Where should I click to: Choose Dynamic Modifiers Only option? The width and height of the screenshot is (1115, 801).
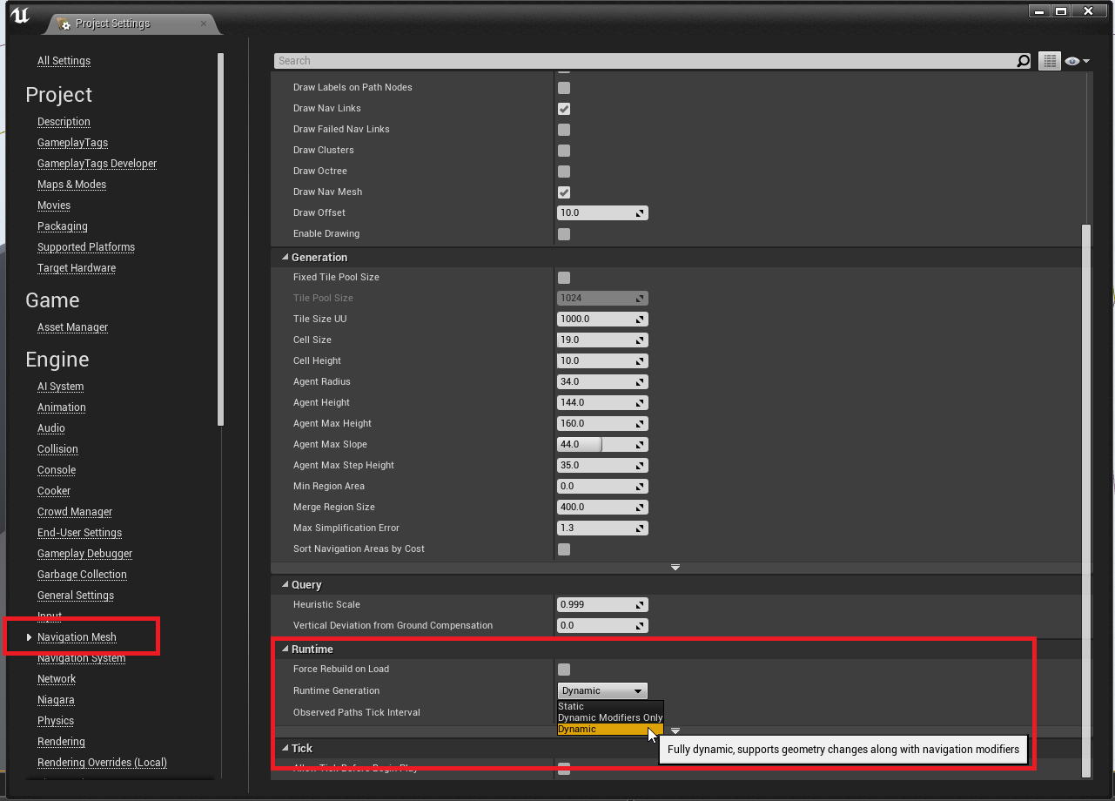pyautogui.click(x=610, y=717)
